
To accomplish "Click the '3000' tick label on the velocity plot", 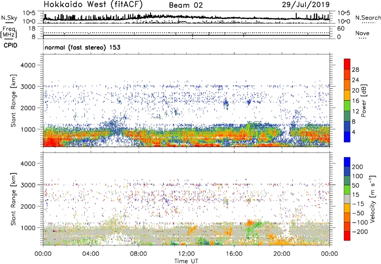I will click(x=28, y=185).
